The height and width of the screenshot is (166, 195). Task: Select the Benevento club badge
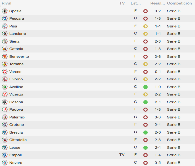coord(5,57)
